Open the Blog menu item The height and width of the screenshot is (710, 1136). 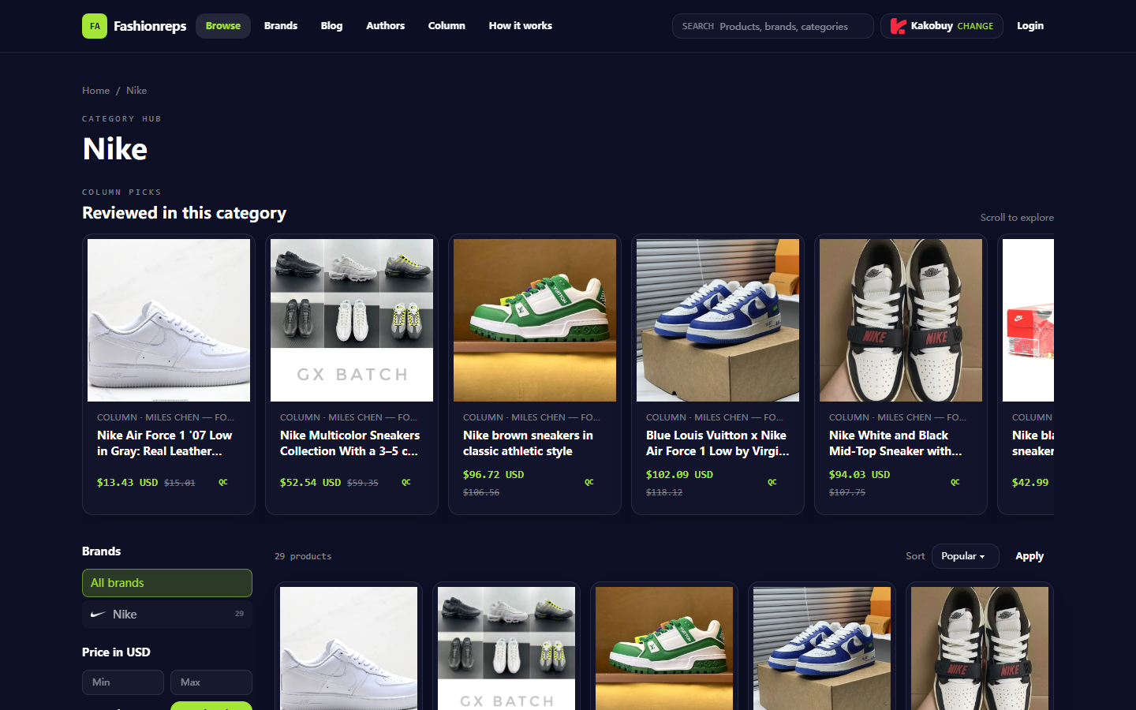pos(331,26)
